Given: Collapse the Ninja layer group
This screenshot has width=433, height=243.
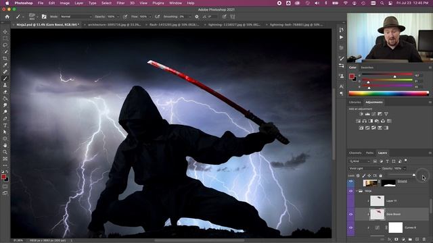Looking at the screenshot, I should (x=357, y=191).
